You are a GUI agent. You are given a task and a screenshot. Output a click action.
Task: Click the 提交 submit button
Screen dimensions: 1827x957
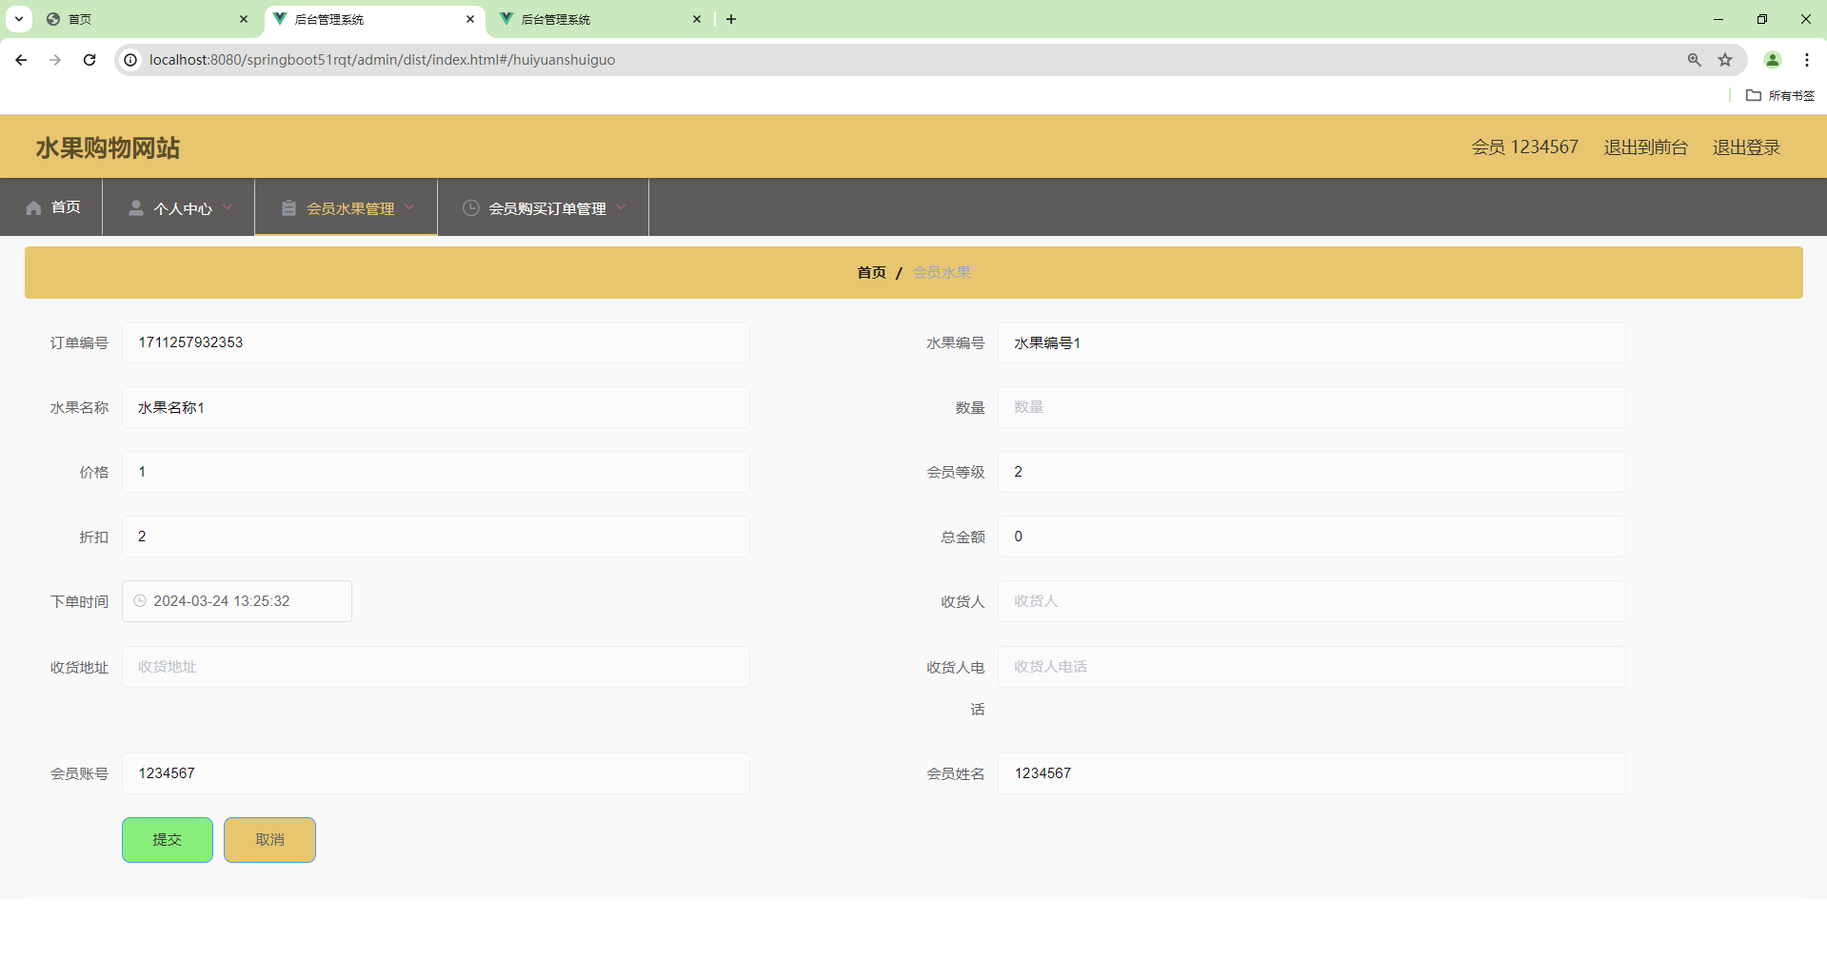point(167,839)
